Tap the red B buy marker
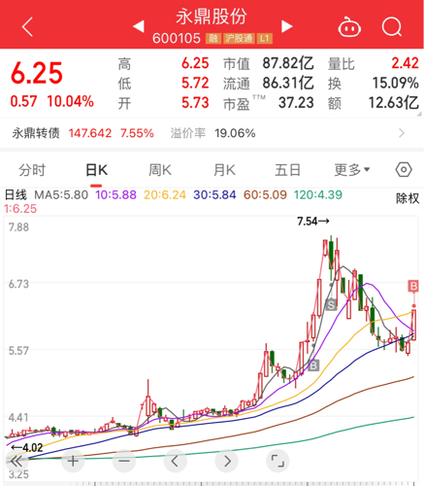 tap(413, 286)
